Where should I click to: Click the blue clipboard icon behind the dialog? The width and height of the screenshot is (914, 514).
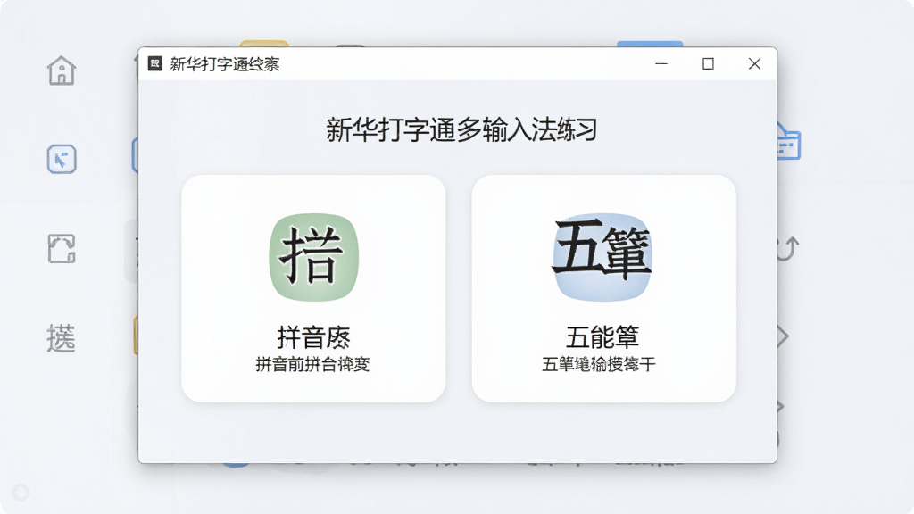tap(789, 142)
